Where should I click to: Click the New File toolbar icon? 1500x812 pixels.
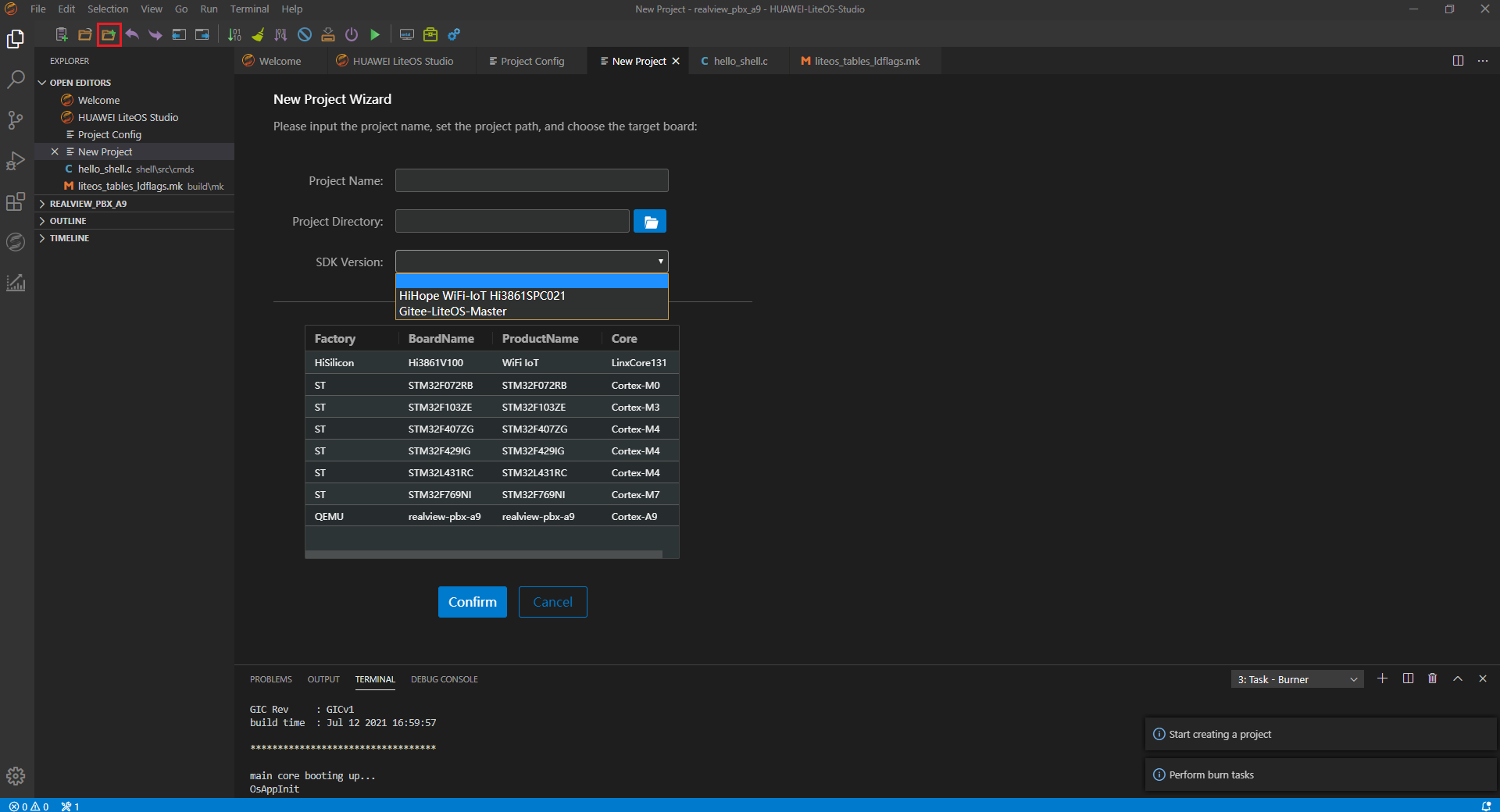[62, 34]
